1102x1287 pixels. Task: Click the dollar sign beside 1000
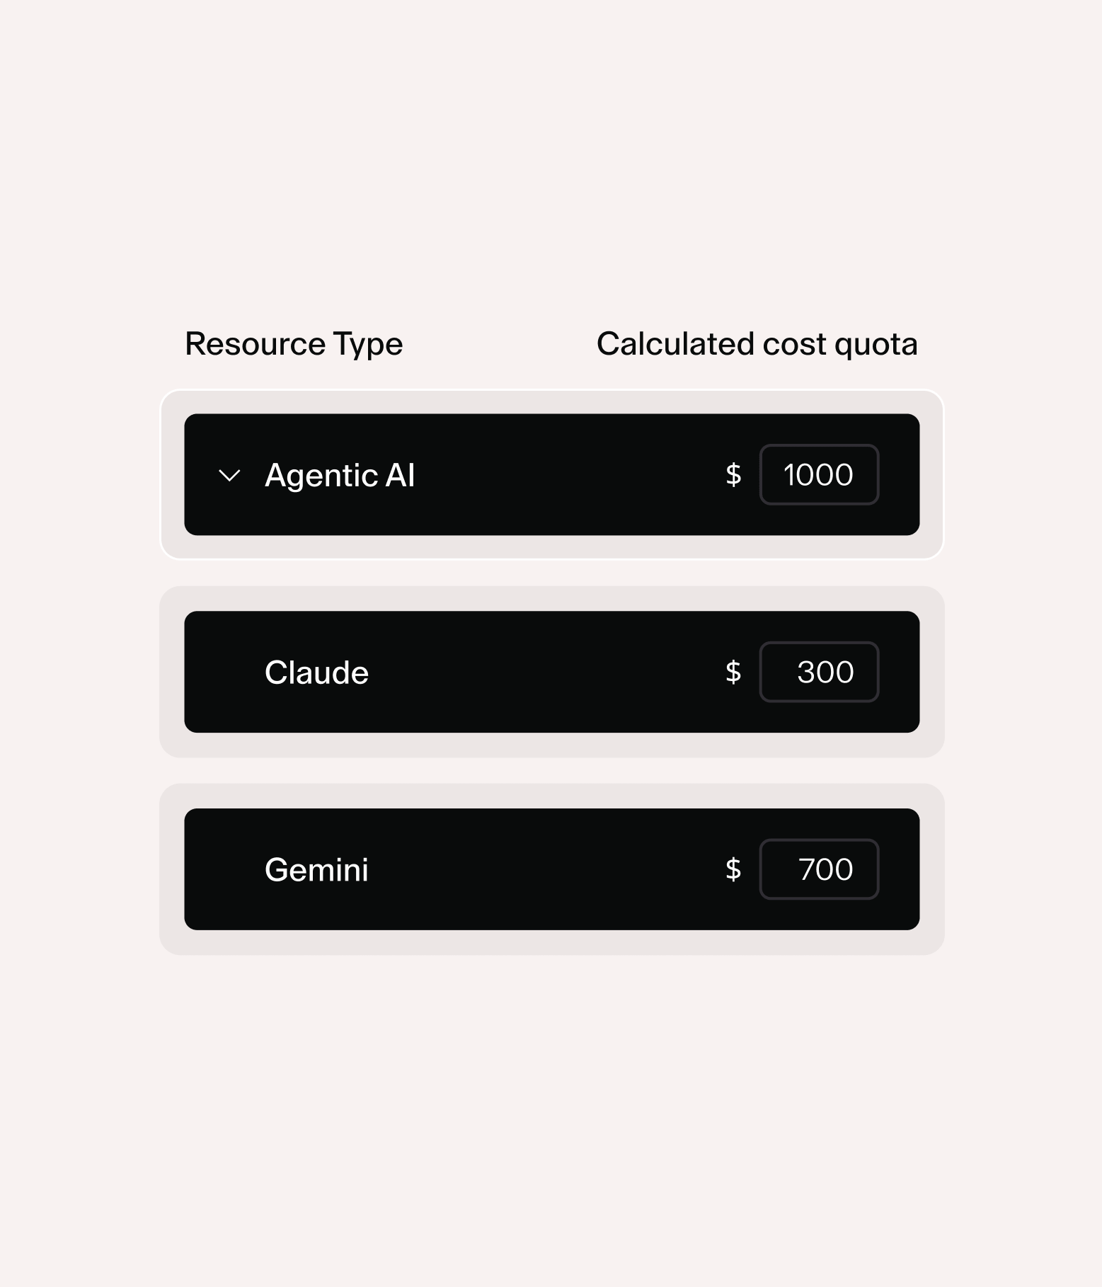click(x=733, y=474)
